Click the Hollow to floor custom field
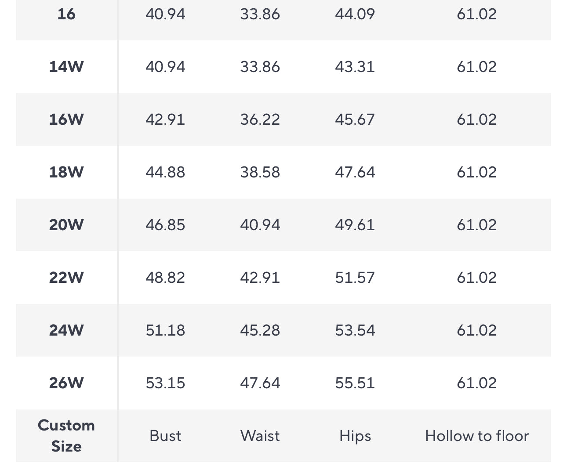The image size is (567, 470). (x=477, y=436)
